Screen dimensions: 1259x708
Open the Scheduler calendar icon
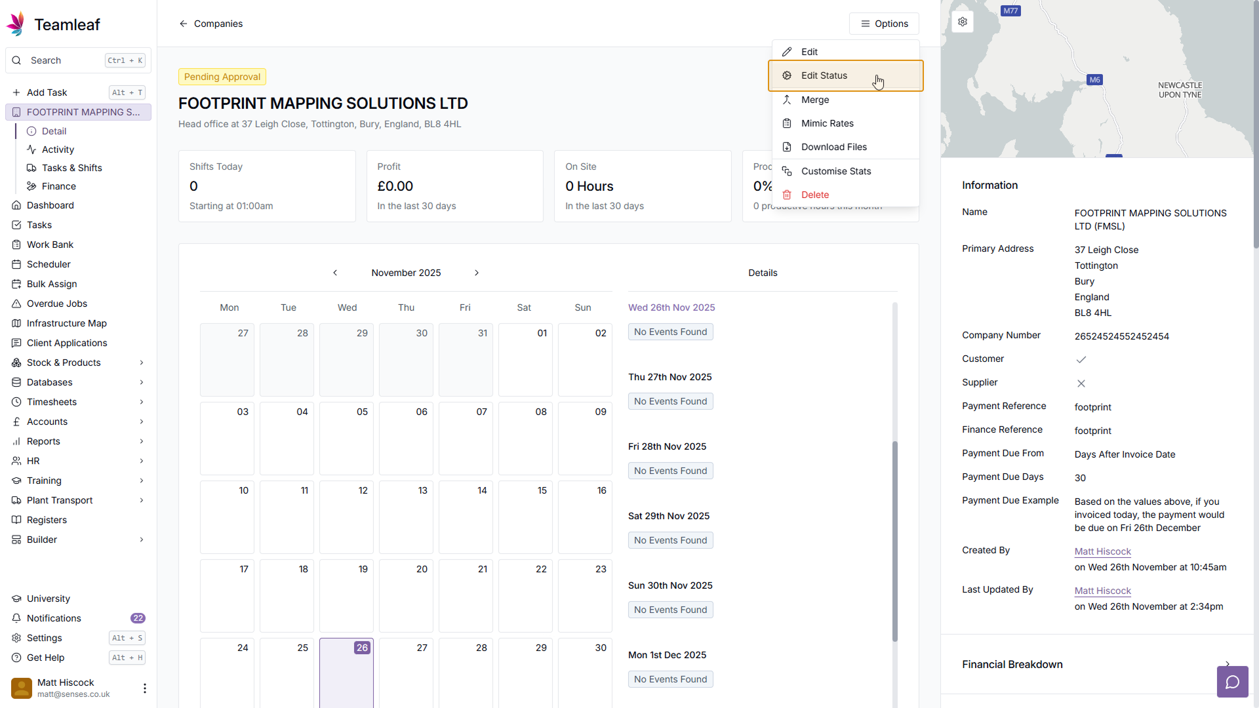coord(16,264)
